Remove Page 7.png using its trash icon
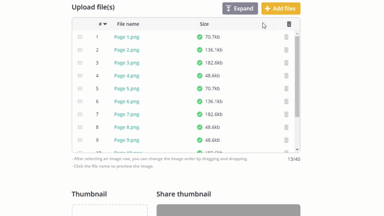384x216 pixels. click(x=286, y=114)
